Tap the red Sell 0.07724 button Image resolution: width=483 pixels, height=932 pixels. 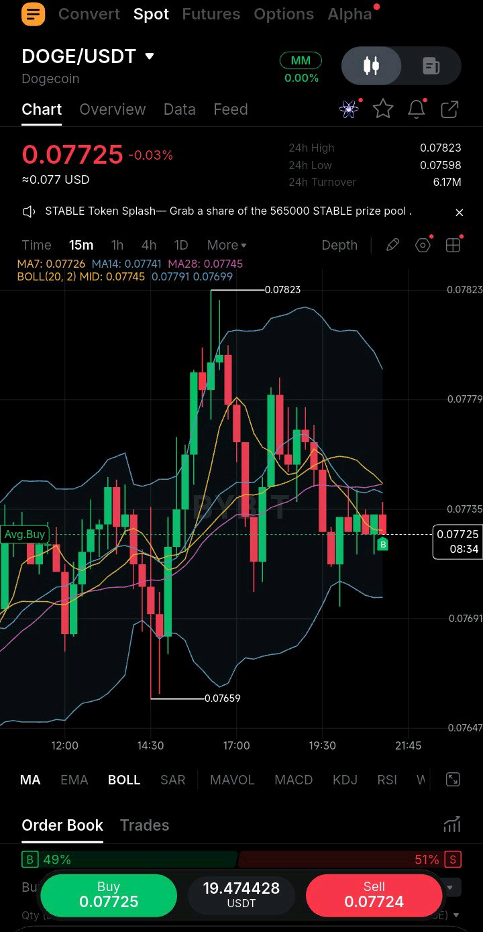[374, 895]
